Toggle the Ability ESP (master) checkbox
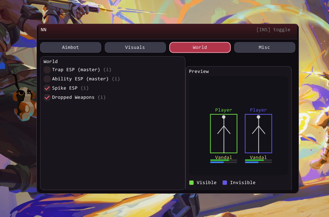329x217 pixels. coord(47,79)
